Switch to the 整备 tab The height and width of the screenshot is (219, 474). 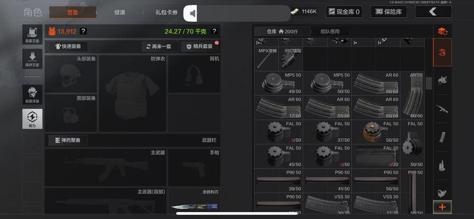click(73, 12)
